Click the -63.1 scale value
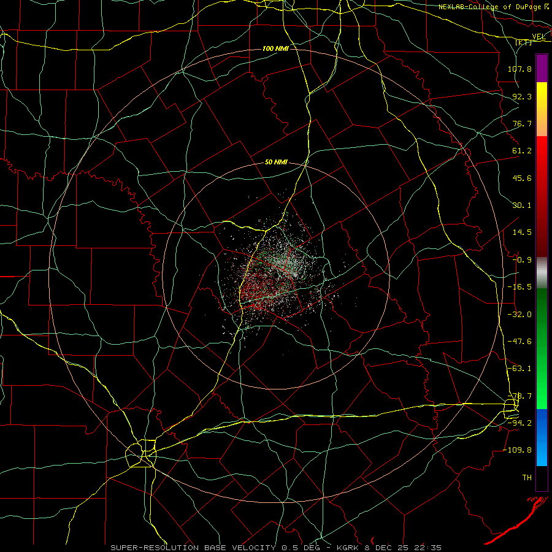The height and width of the screenshot is (552, 552). click(x=519, y=369)
